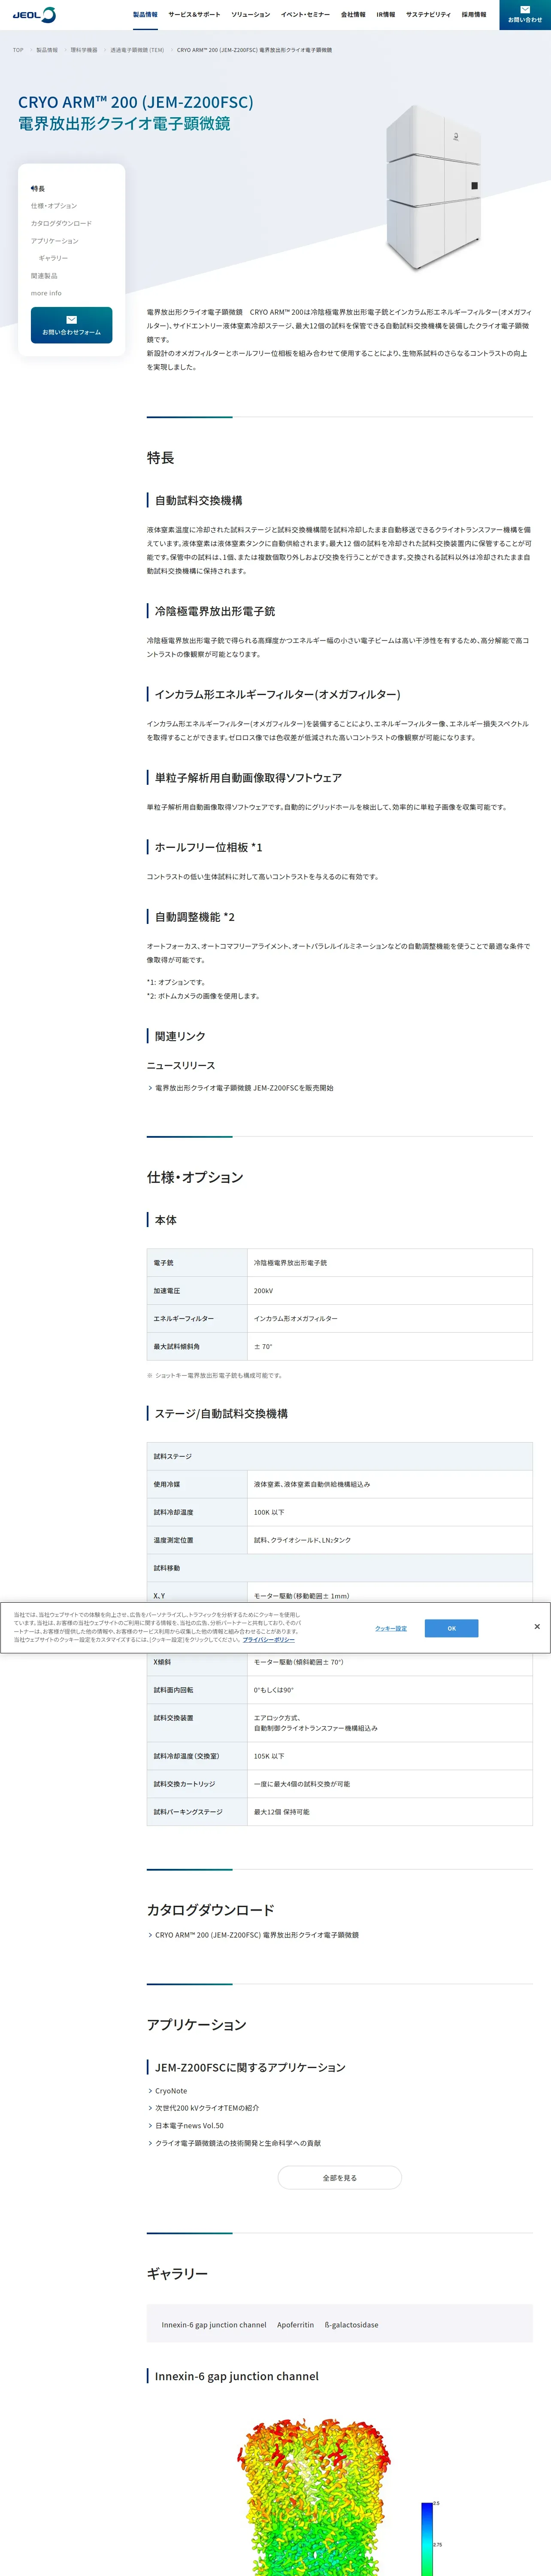The image size is (551, 2576).
Task: Jump to 関連製品 in the sidebar
Action: (44, 276)
